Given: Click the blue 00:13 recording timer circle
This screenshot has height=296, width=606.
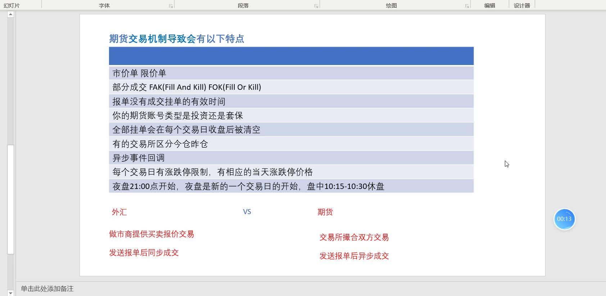Looking at the screenshot, I should (x=564, y=219).
